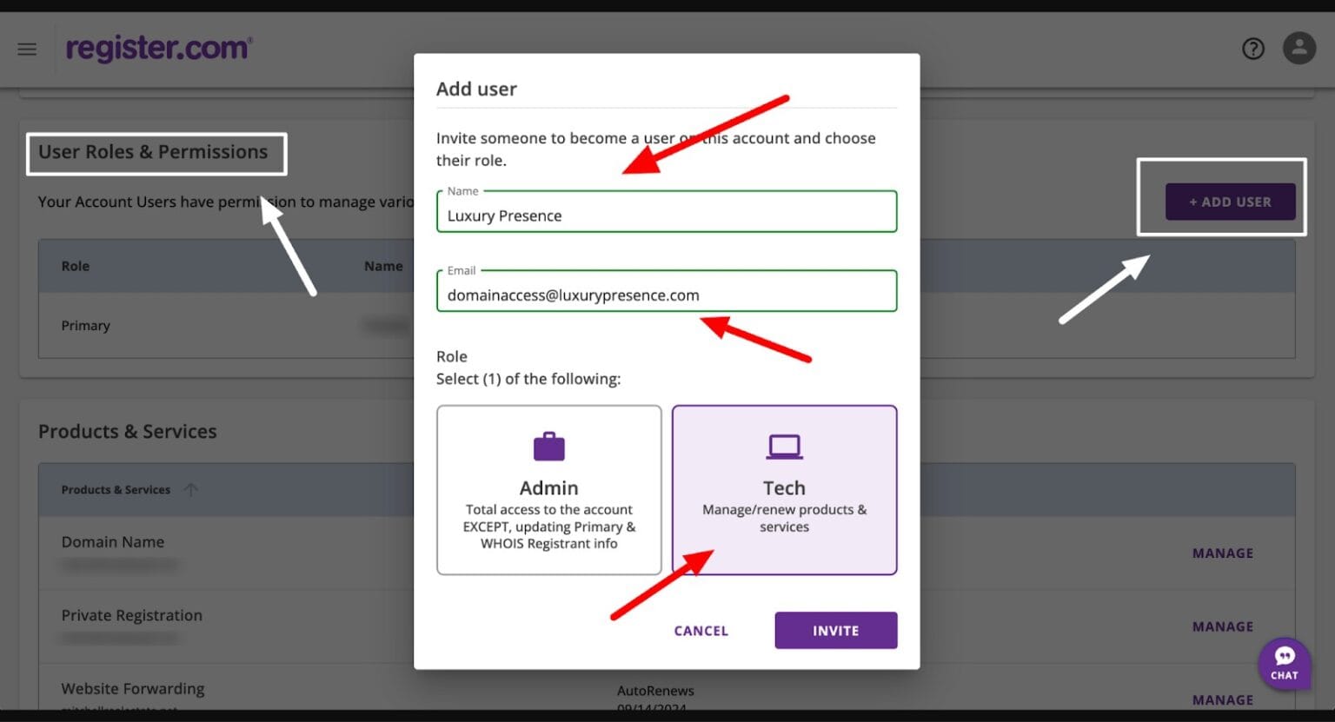
Task: Manage the Website Forwarding service
Action: [x=1222, y=699]
